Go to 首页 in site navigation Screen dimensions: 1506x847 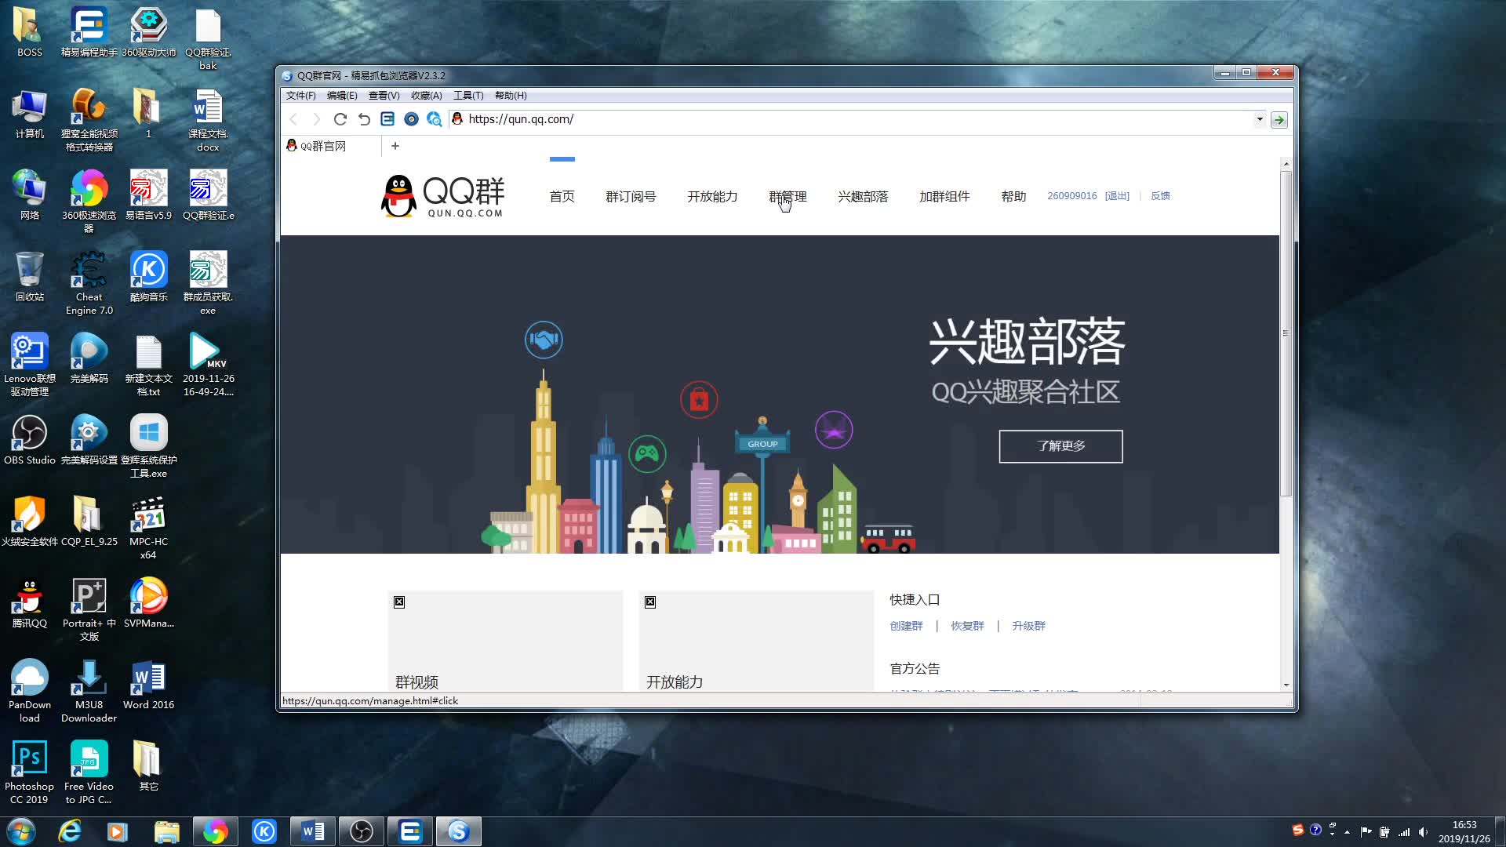562,196
